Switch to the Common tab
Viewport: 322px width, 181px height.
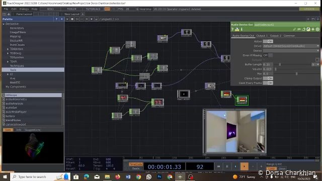(x=289, y=36)
